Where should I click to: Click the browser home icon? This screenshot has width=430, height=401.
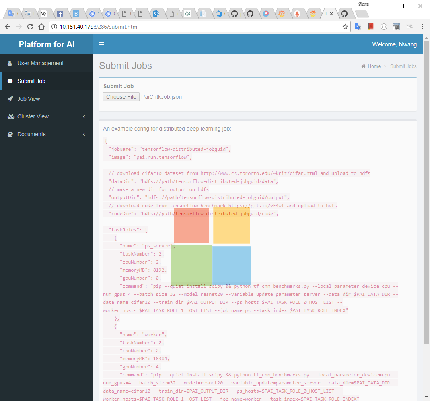(41, 27)
